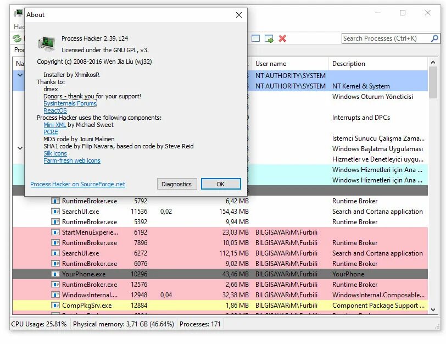This screenshot has width=446, height=344.
Task: Click 'Windows Başlatma Uygulaması' description
Action: [x=377, y=149]
